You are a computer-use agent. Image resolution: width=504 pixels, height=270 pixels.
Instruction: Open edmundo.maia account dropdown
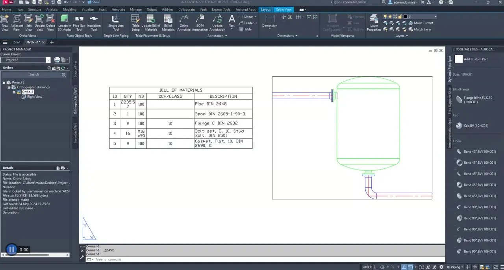(403, 2)
